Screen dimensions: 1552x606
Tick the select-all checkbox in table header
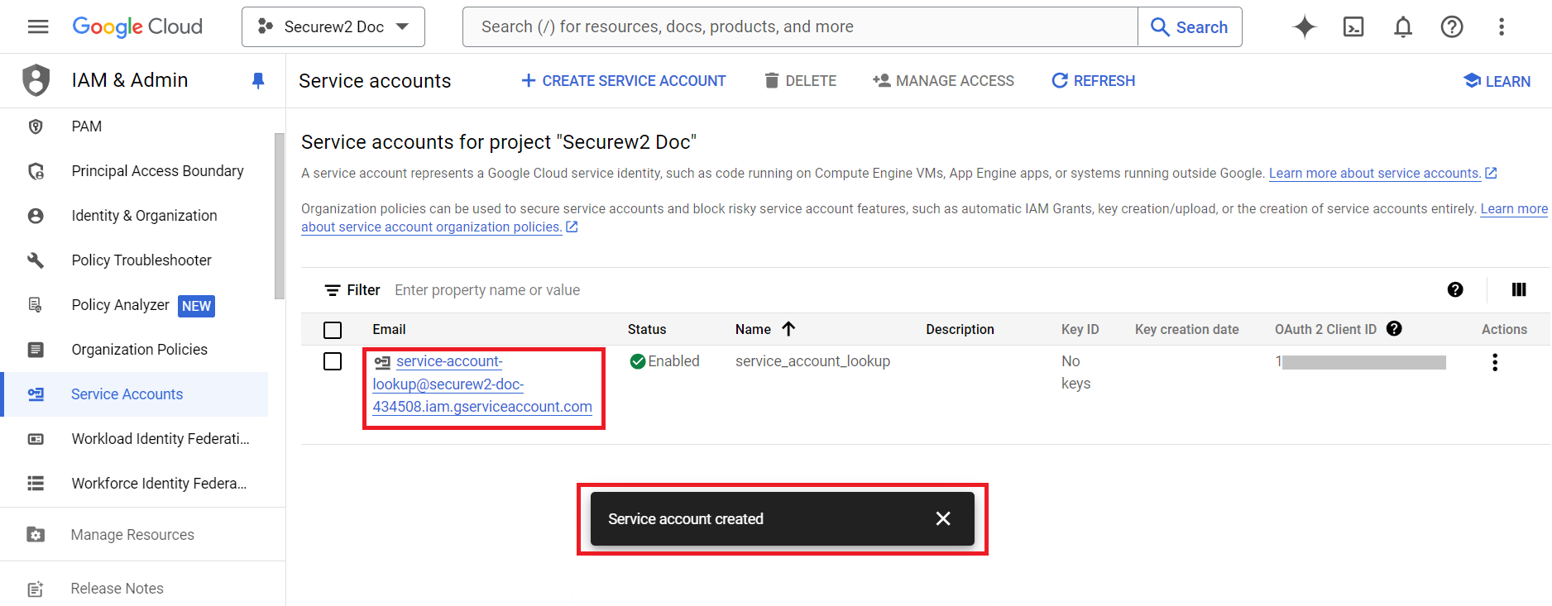click(x=333, y=330)
